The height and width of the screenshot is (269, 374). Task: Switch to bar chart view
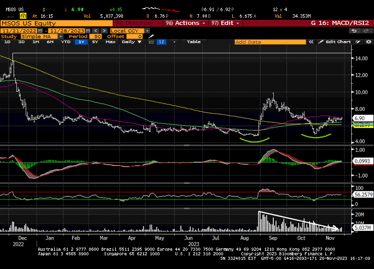click(x=162, y=42)
